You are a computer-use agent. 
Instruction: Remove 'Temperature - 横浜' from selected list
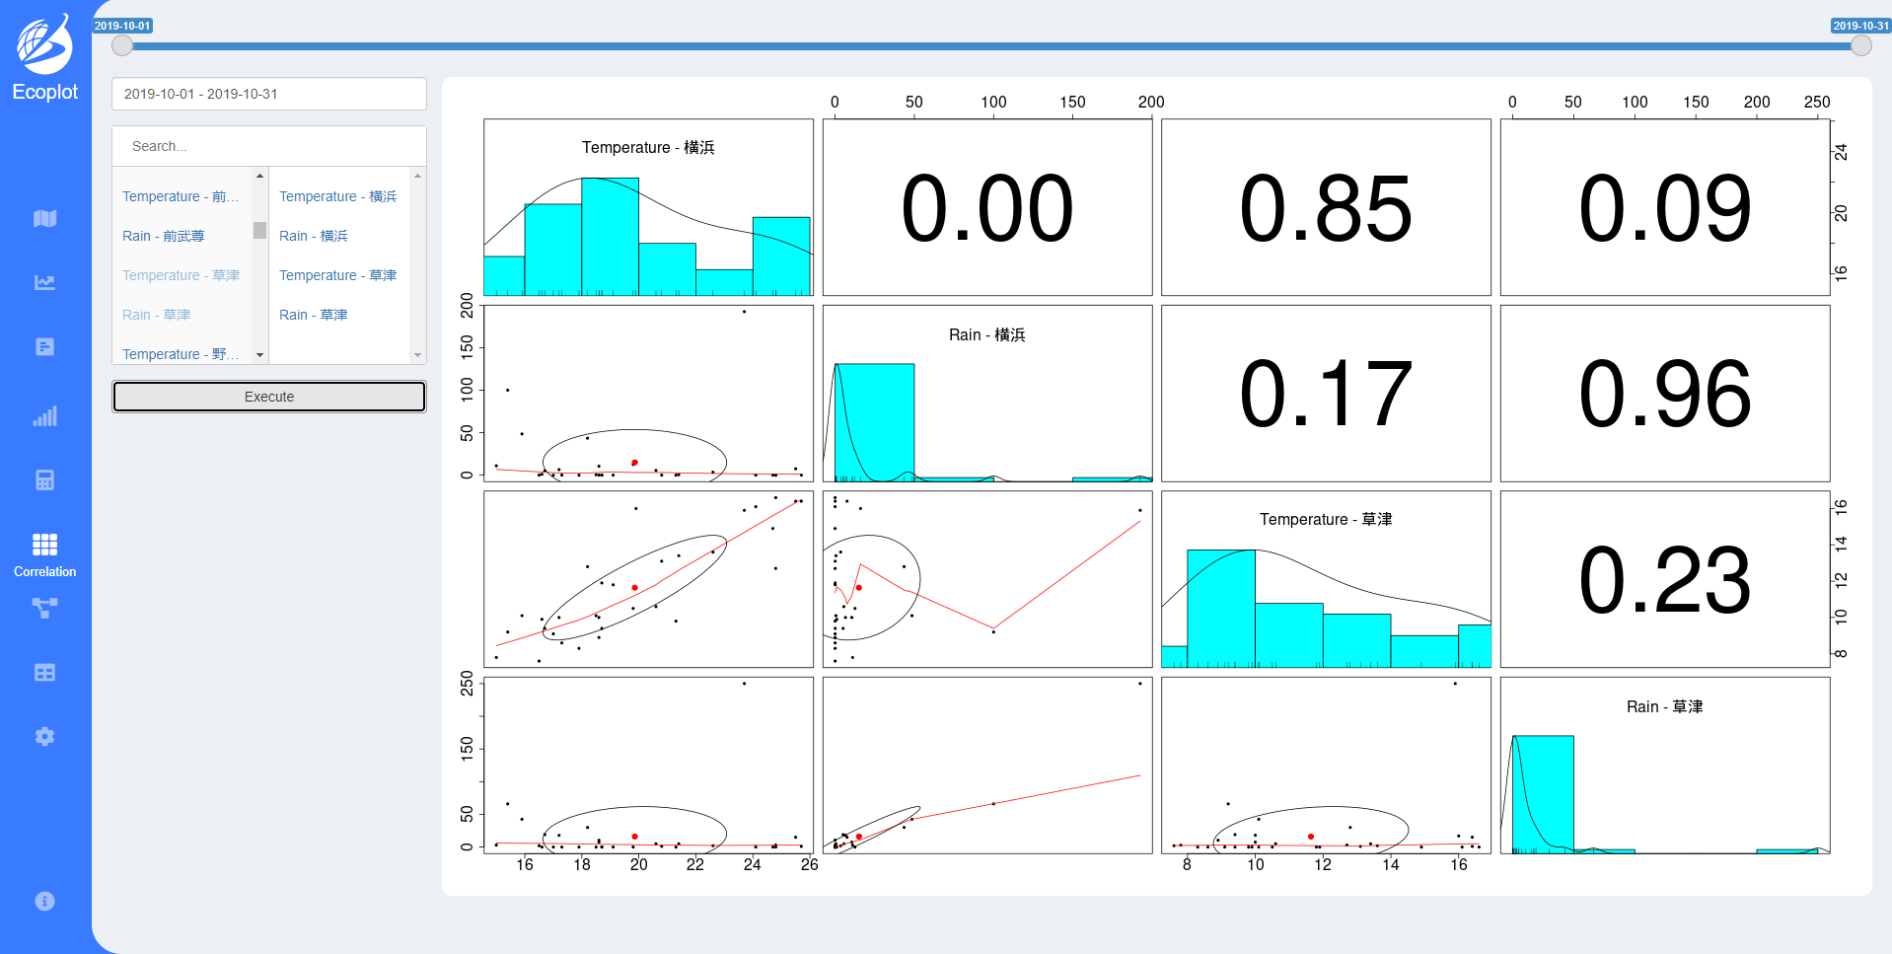pyautogui.click(x=337, y=196)
